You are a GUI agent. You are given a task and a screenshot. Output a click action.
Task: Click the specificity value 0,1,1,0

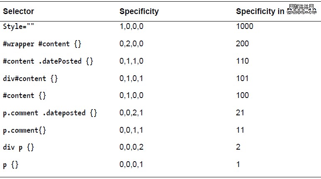[x=132, y=61]
